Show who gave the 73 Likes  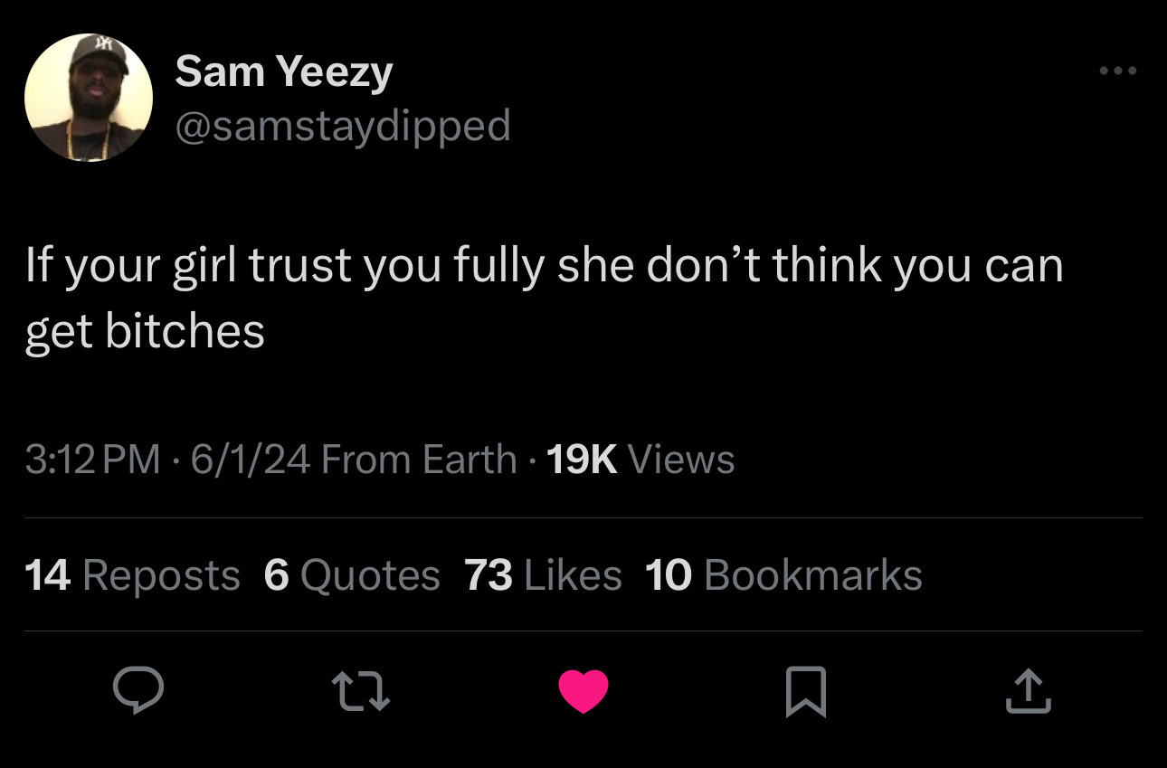tap(543, 575)
